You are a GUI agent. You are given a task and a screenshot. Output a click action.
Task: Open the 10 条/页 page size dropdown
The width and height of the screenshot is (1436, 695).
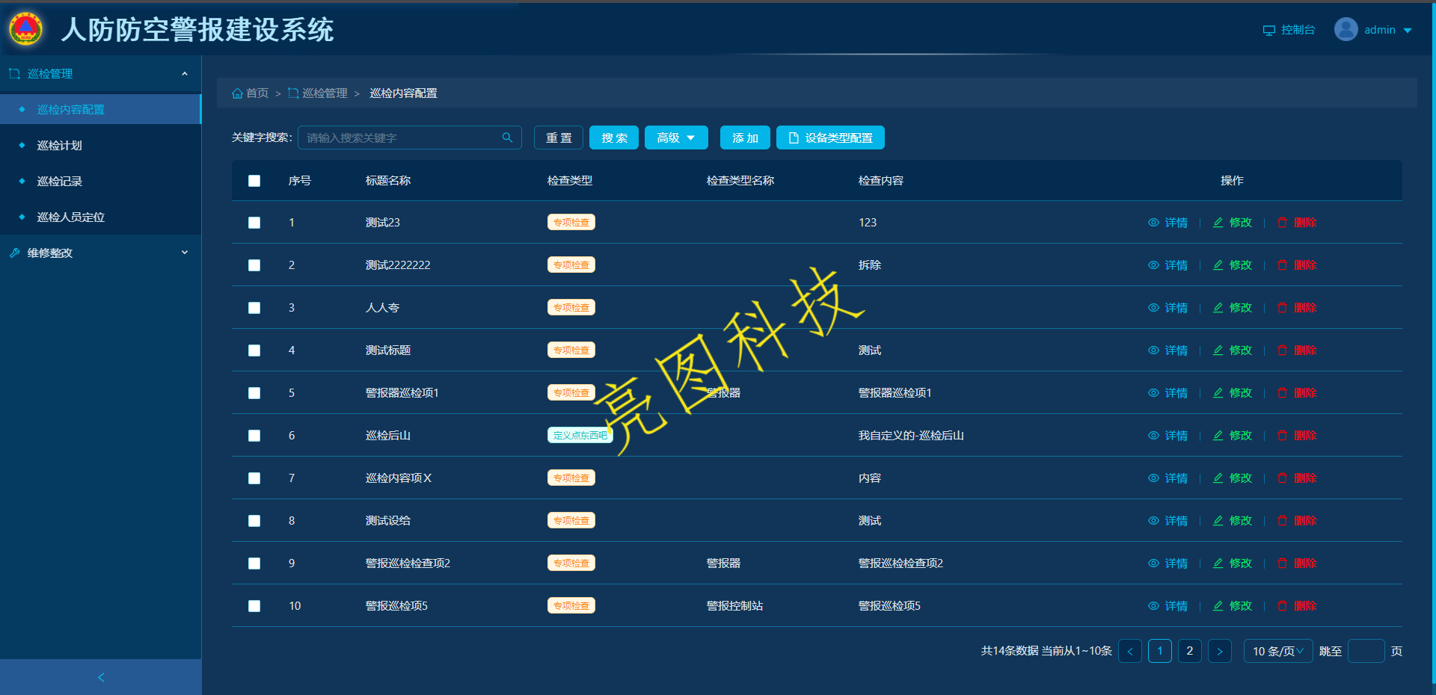1277,651
